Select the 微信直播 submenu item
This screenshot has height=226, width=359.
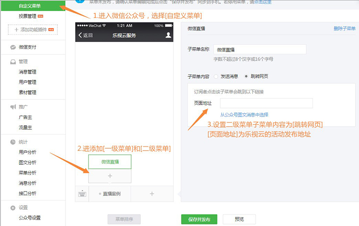pos(110,162)
